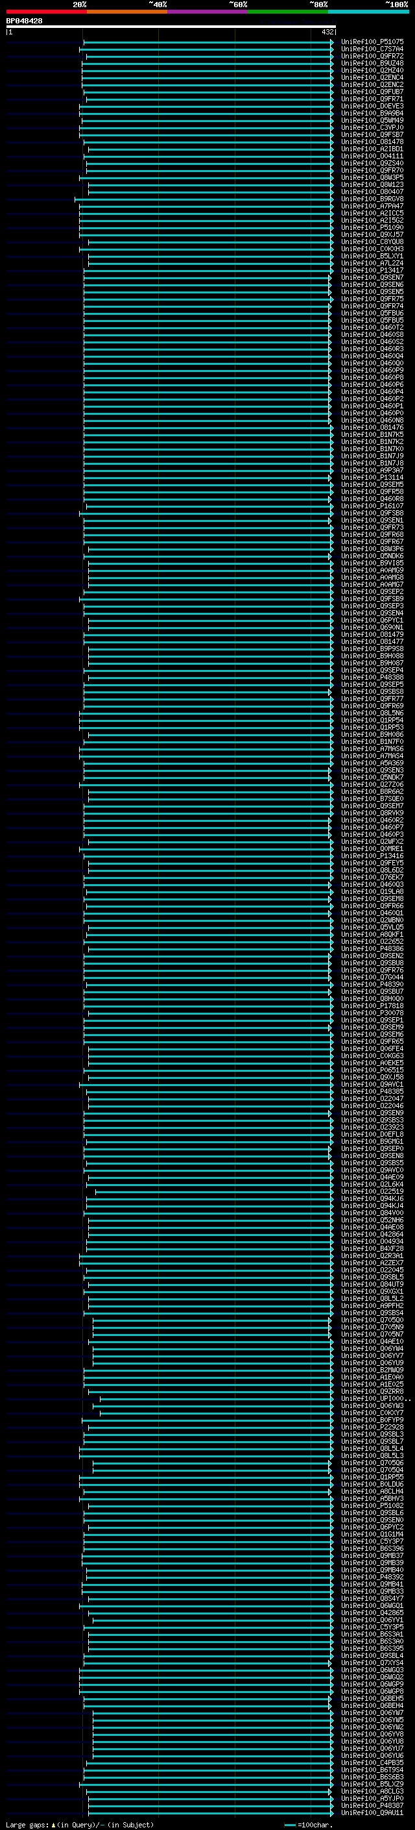Image resolution: width=415 pixels, height=1830 pixels.
Task: Select the UniRef100_Q76EK7 label
Action: pos(372,878)
